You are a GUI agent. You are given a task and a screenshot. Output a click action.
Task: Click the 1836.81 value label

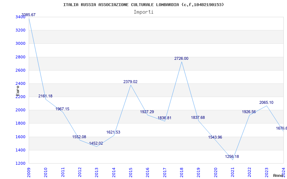(164, 118)
